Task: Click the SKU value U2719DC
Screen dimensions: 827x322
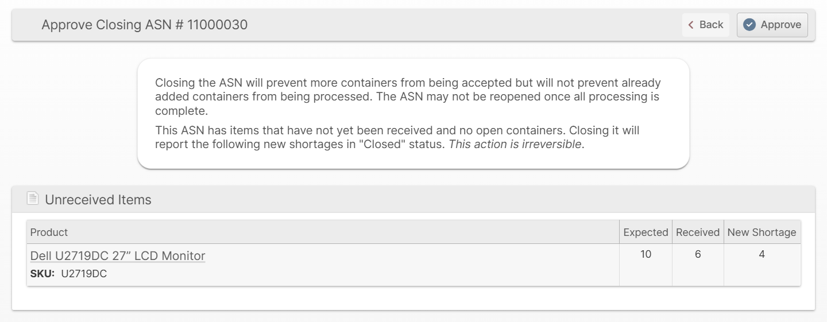Action: tap(84, 274)
